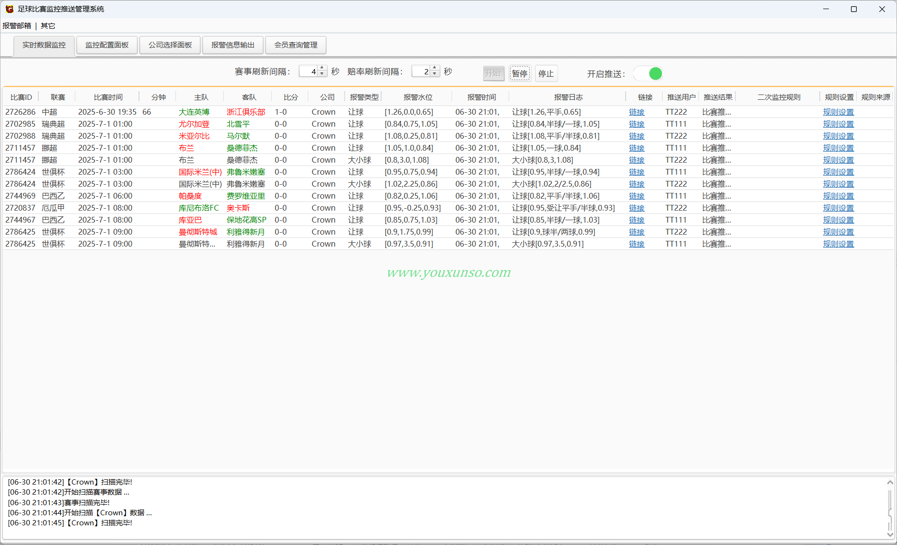Click the 报警类型 column header
Viewport: 897px width, 545px height.
coord(364,97)
